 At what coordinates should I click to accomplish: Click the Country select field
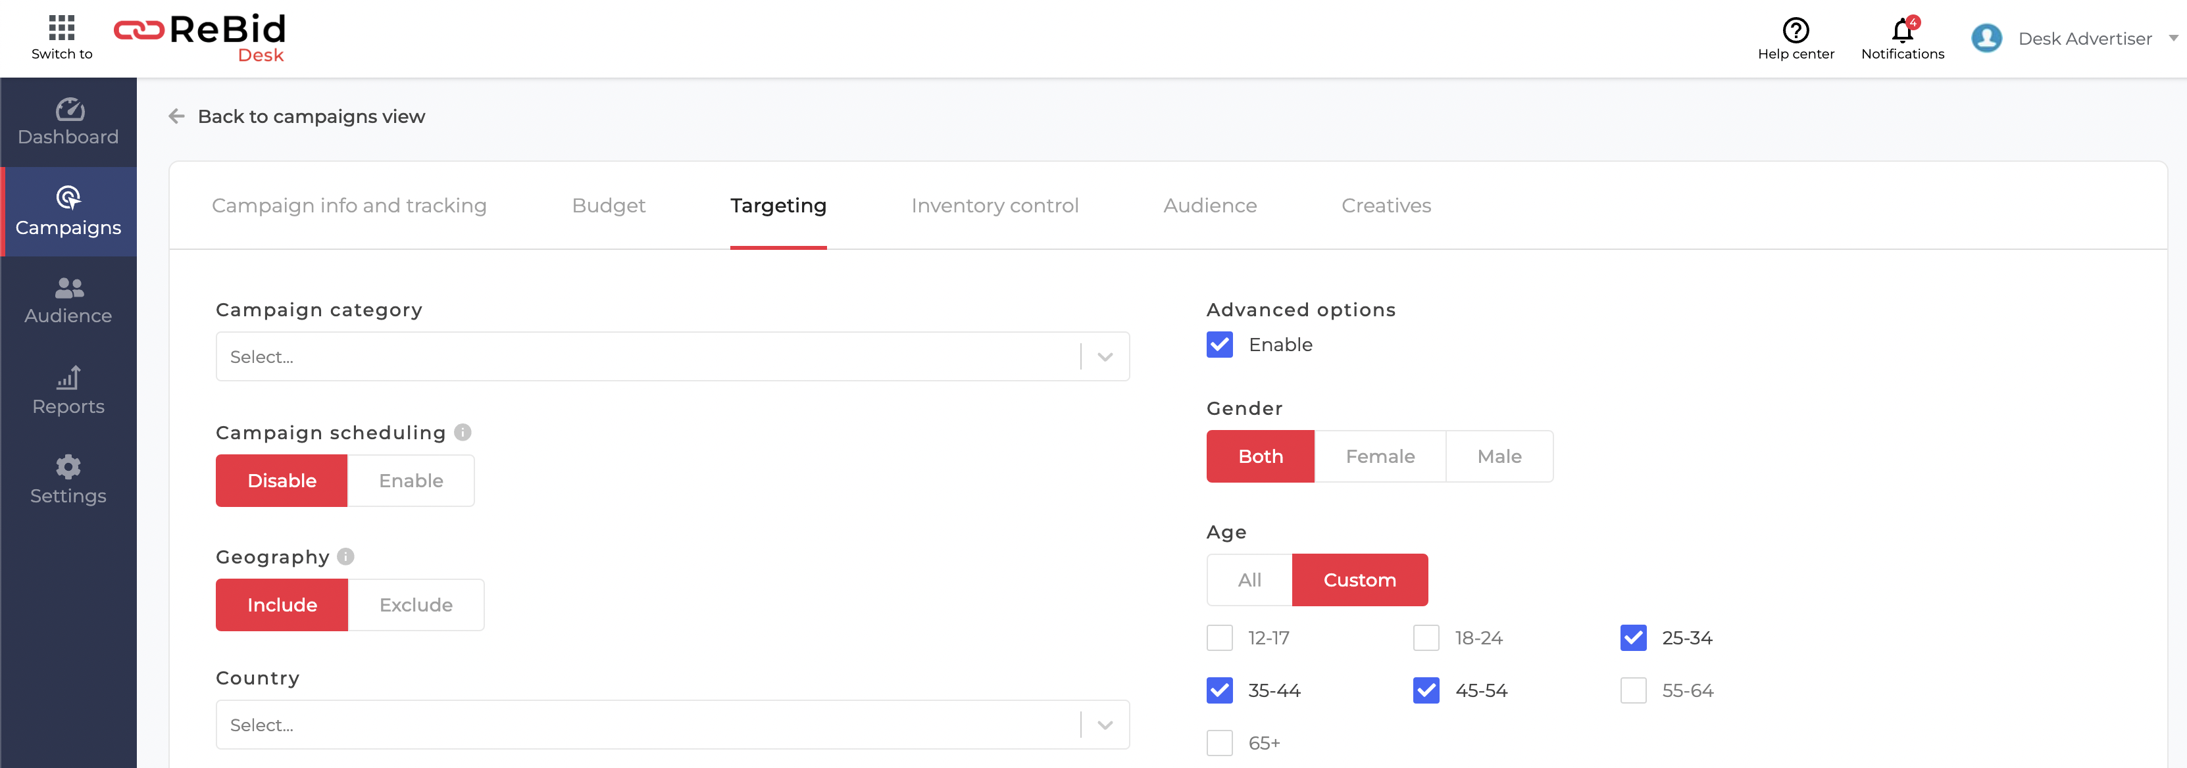click(x=672, y=725)
